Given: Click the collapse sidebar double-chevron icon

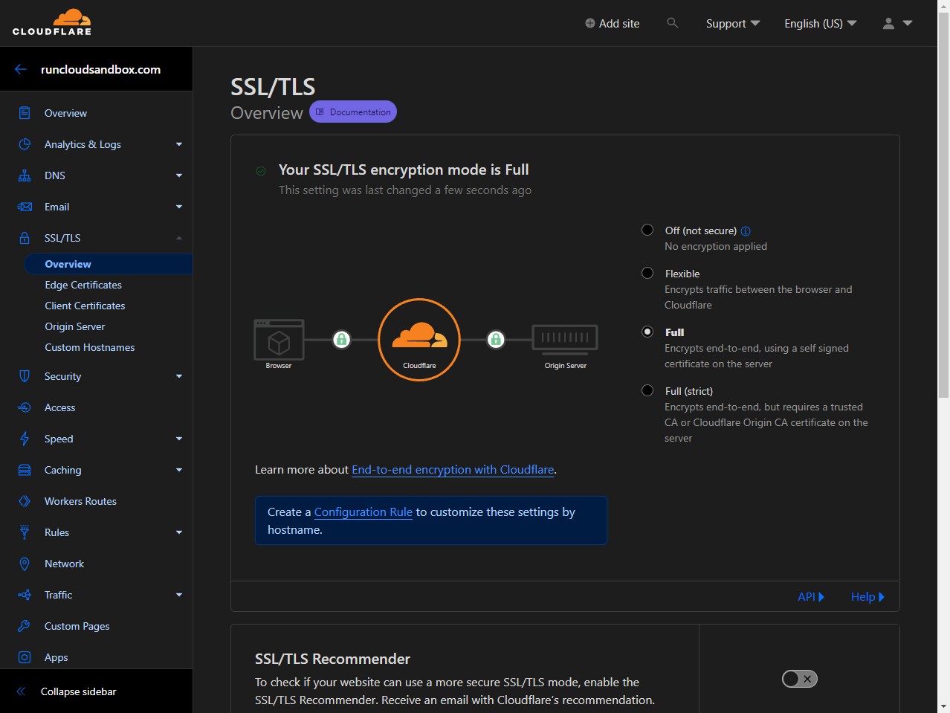Looking at the screenshot, I should point(21,691).
